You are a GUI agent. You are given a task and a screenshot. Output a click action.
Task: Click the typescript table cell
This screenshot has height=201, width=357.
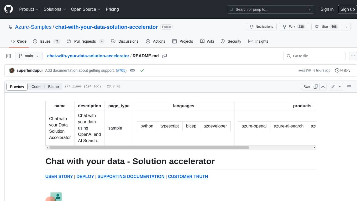pos(170,126)
